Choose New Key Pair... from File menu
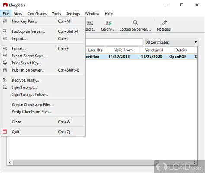 pos(43,21)
